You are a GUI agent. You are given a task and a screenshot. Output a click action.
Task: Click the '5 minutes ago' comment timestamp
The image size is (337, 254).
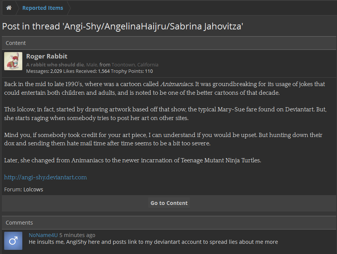(x=77, y=235)
